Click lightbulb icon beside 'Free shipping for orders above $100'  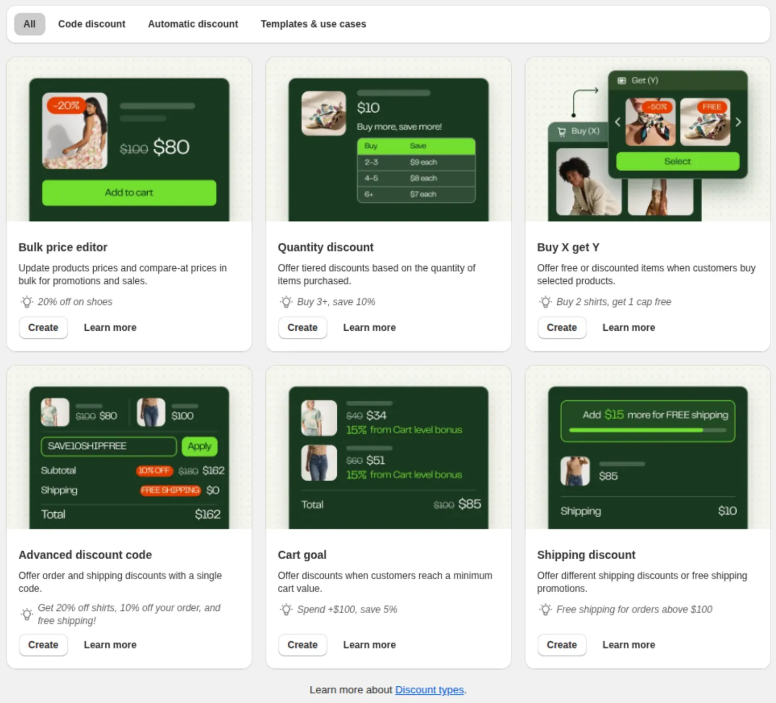[545, 609]
